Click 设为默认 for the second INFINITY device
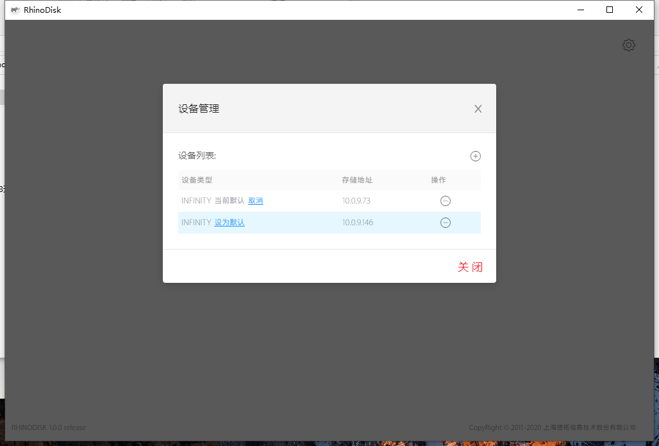The height and width of the screenshot is (446, 659). click(229, 223)
